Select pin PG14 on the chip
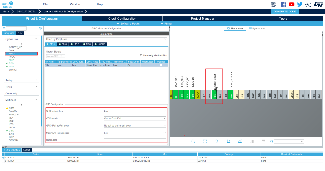The height and width of the screenshot is (171, 325). pyautogui.click(x=248, y=94)
